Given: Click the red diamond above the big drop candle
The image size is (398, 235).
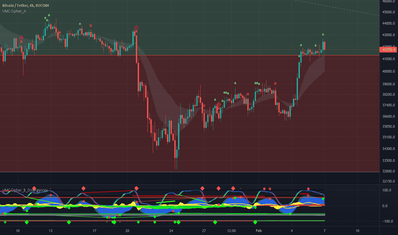Looking at the screenshot, I should pos(136,27).
